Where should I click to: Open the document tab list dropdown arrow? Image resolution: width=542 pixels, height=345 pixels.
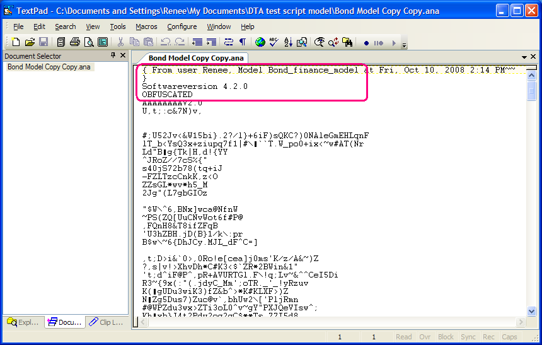pyautogui.click(x=524, y=57)
